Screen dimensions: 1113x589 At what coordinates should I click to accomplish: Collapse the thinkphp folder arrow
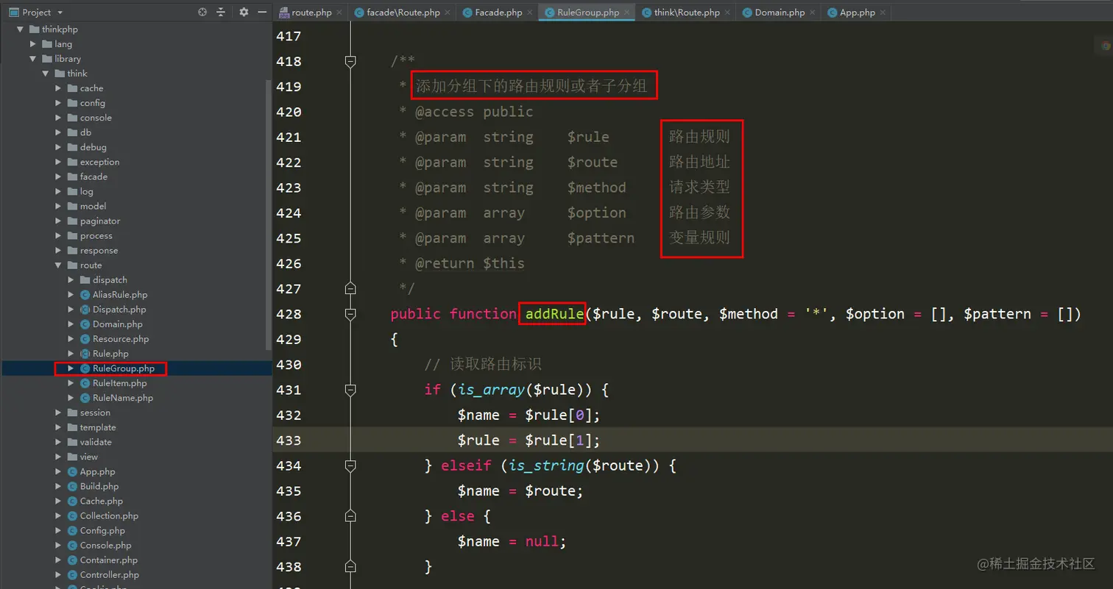point(20,29)
